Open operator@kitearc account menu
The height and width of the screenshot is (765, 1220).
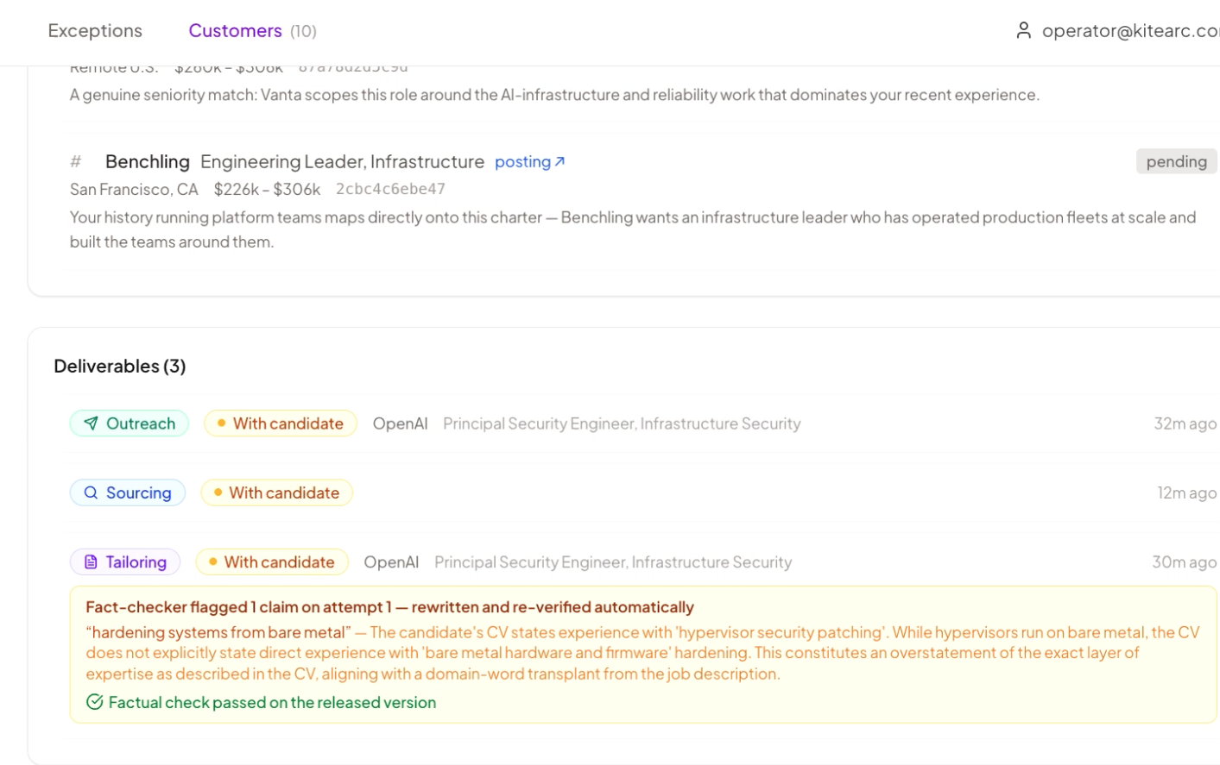(x=1117, y=31)
